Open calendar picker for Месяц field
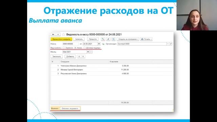 [88, 52]
